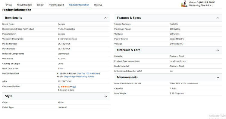Screen dimensions: 226x119
Task: Click the '20D x 36W x 31H centimeters' value
Action: tap(184, 83)
